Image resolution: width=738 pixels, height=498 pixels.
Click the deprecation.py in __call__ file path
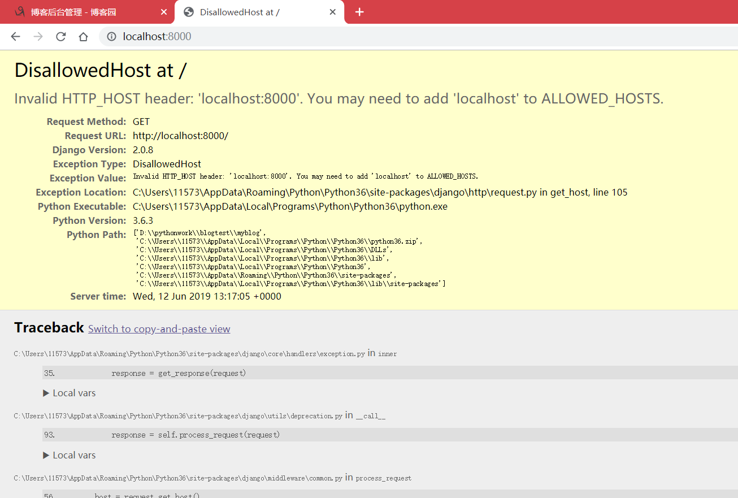[199, 415]
